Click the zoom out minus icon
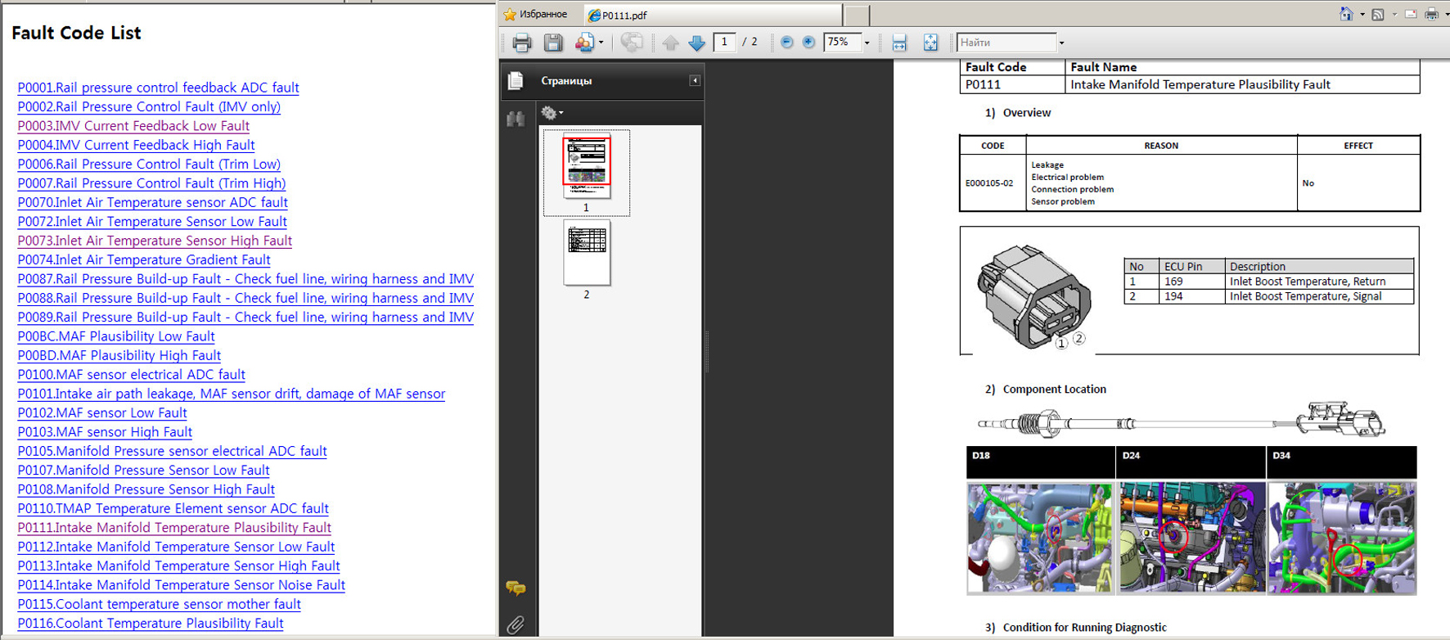Screen dimensions: 1450x640 coord(786,43)
